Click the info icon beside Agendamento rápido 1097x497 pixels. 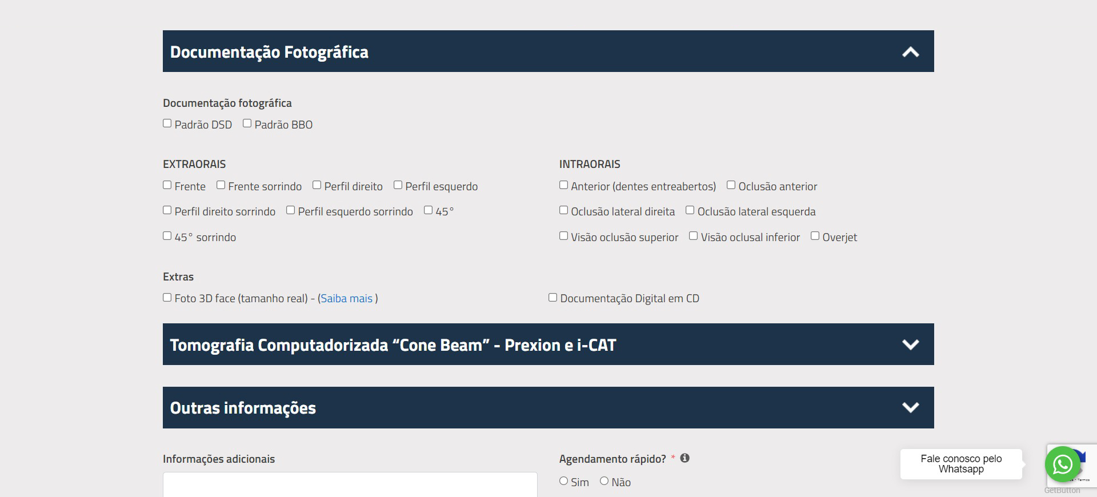coord(684,458)
